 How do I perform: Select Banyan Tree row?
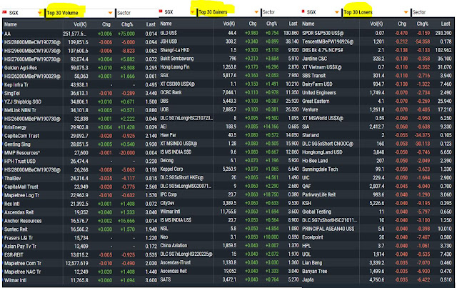(378, 271)
